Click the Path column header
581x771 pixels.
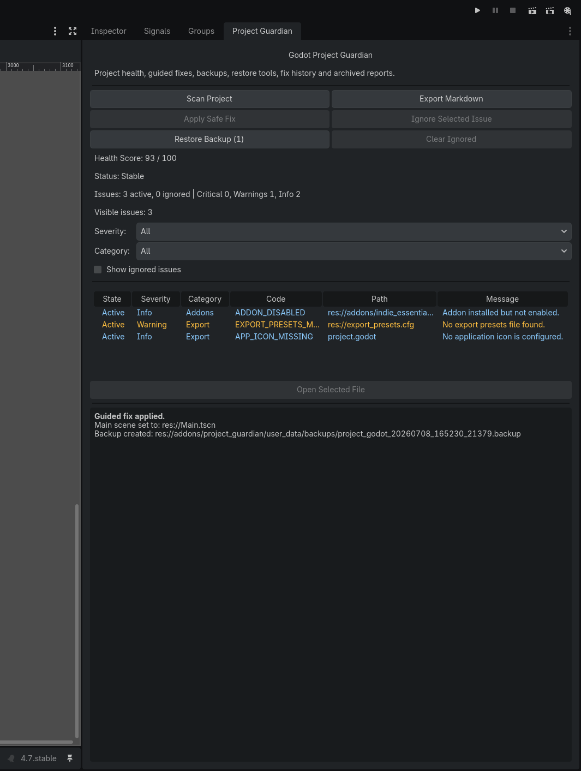[x=380, y=299]
